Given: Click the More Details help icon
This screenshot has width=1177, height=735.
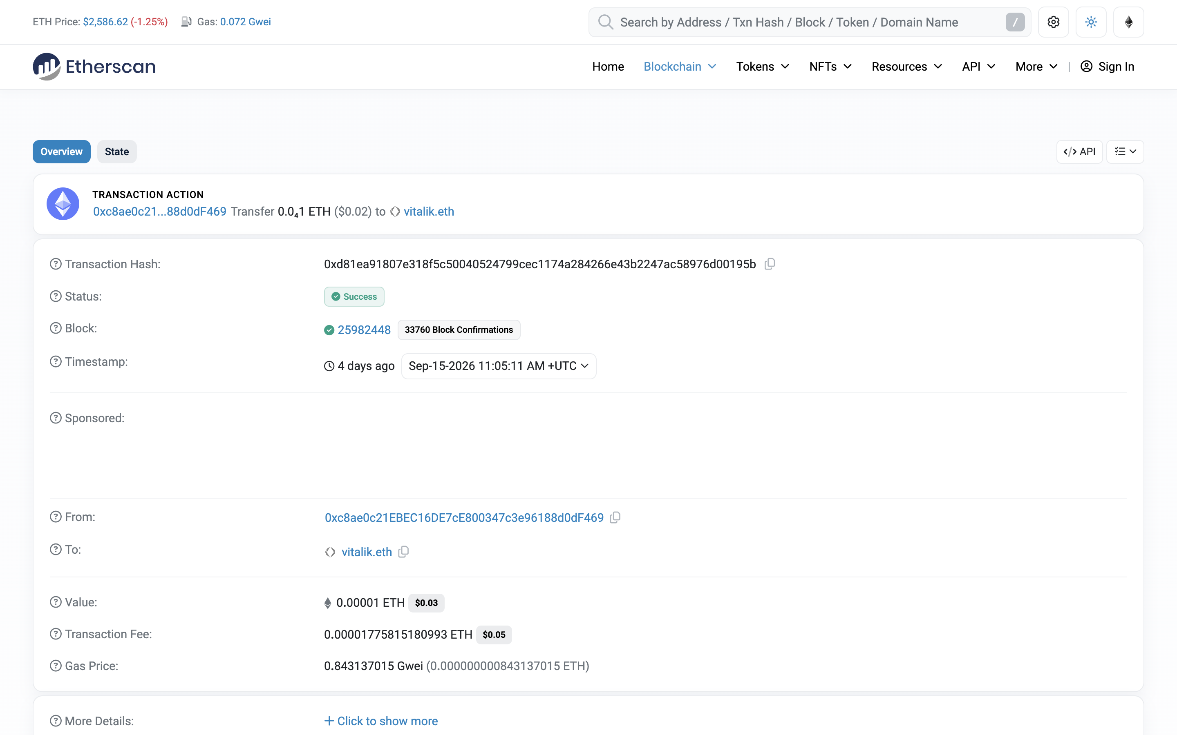Looking at the screenshot, I should [56, 721].
